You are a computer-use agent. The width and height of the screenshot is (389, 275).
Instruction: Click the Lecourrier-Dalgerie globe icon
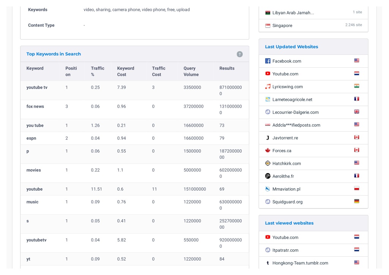click(x=268, y=112)
